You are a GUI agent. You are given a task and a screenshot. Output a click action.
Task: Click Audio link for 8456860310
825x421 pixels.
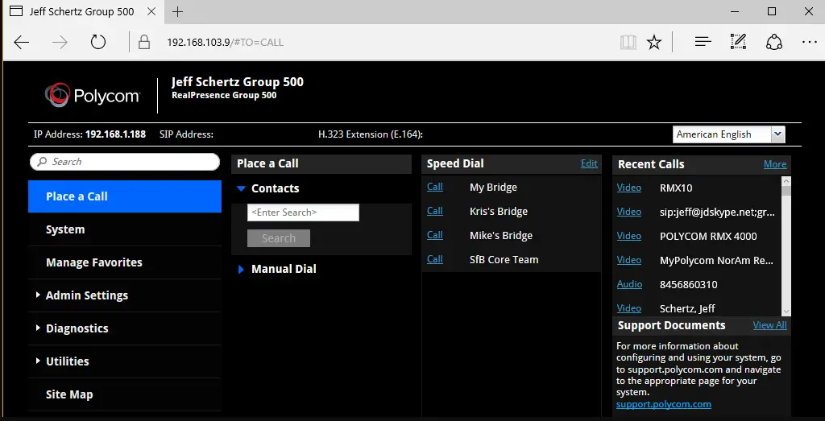(x=629, y=284)
